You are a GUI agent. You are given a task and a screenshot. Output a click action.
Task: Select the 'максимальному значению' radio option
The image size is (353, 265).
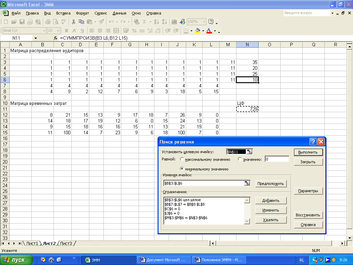point(182,159)
